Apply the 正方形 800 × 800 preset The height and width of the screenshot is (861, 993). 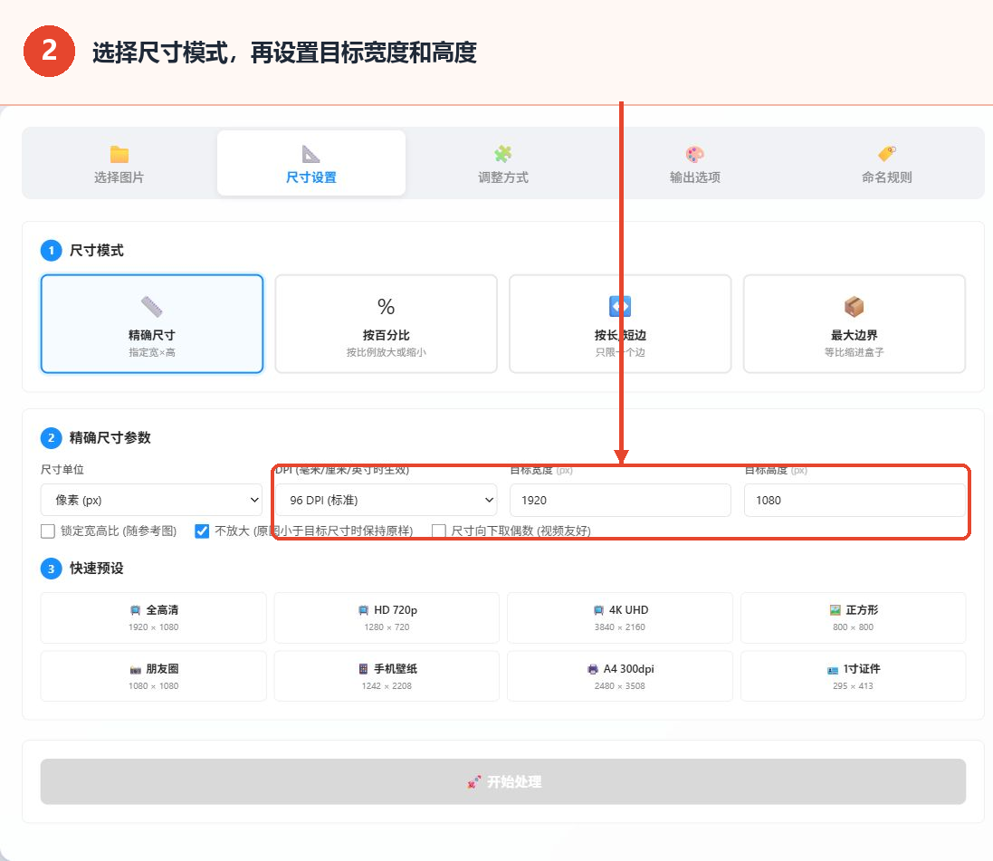853,617
